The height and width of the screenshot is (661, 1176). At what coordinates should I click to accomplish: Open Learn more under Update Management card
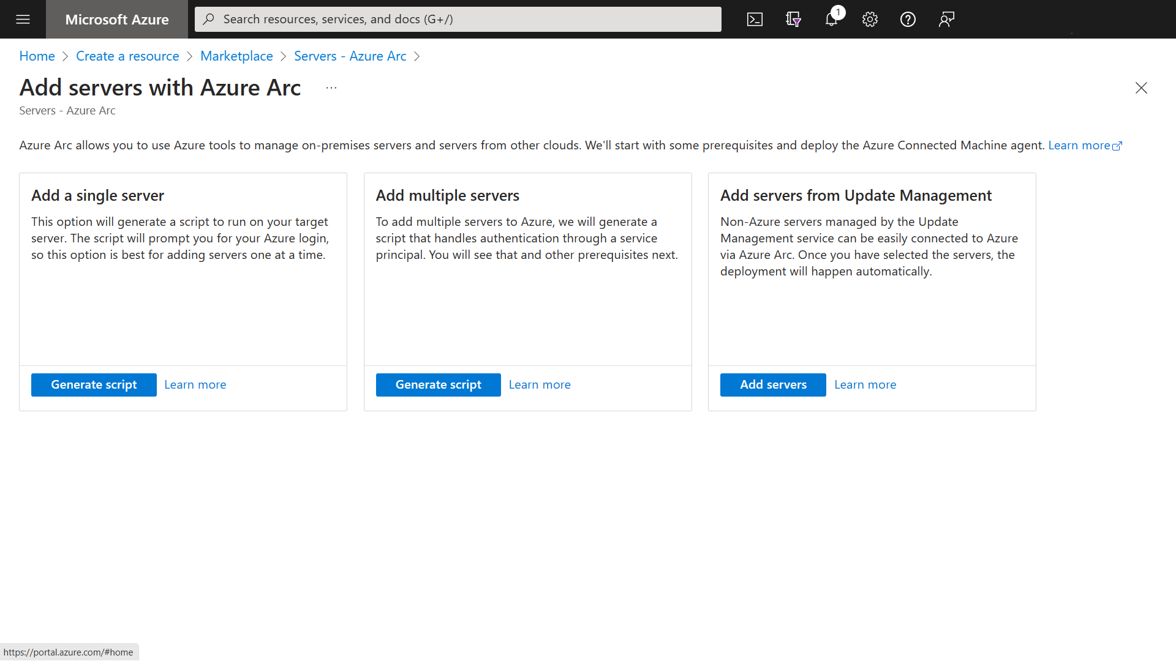coord(865,384)
